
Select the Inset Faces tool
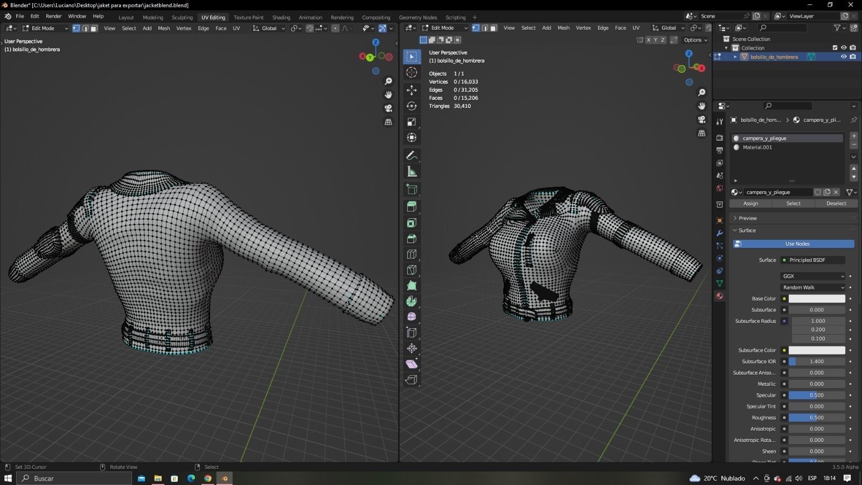point(412,223)
